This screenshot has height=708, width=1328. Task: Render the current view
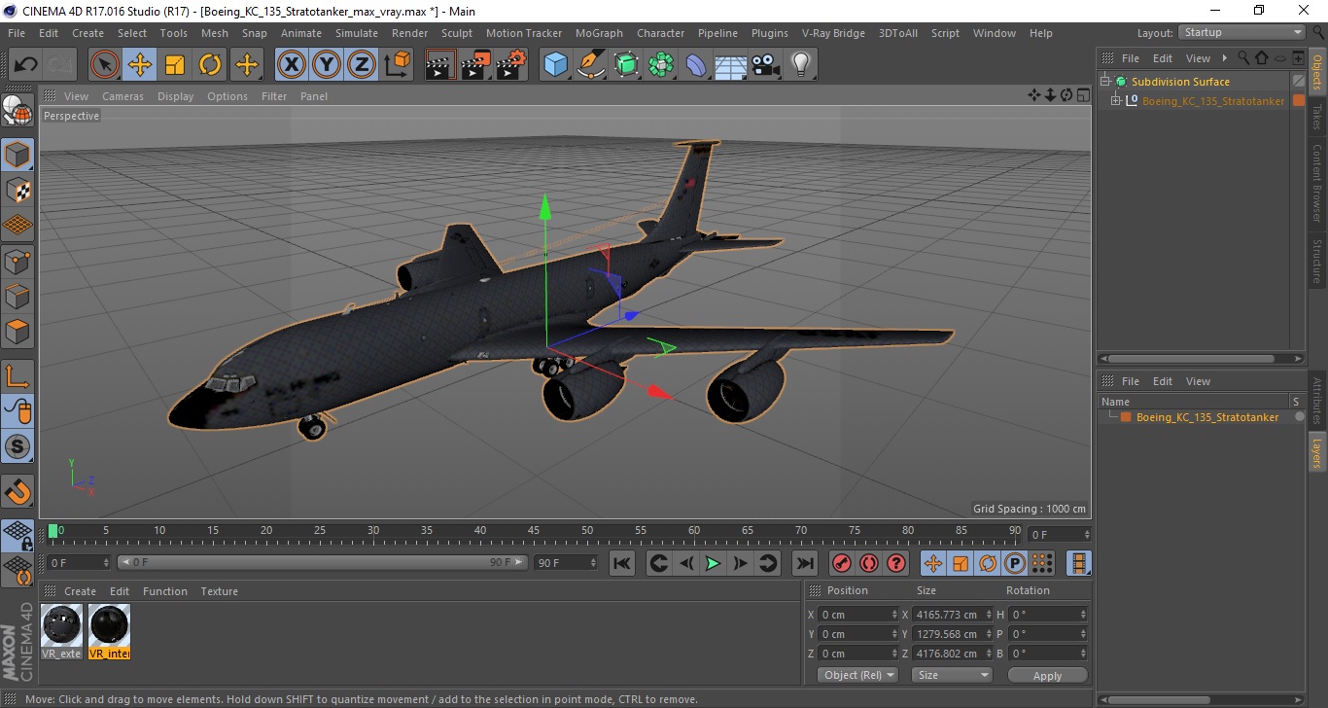440,65
